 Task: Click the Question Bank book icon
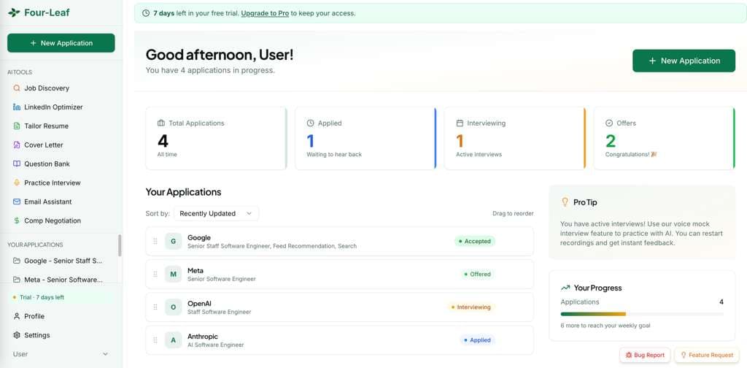(x=17, y=164)
